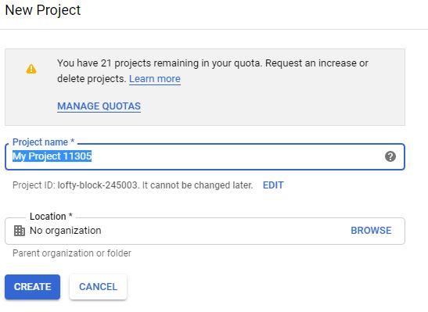The image size is (428, 312).
Task: Click the quota warning message text
Action: click(213, 71)
